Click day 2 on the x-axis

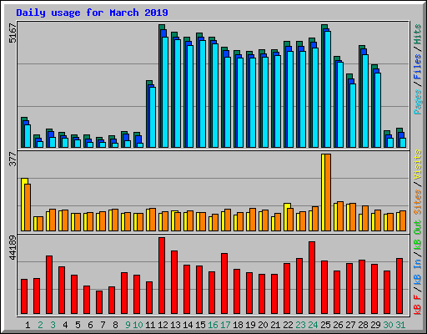click(x=40, y=325)
